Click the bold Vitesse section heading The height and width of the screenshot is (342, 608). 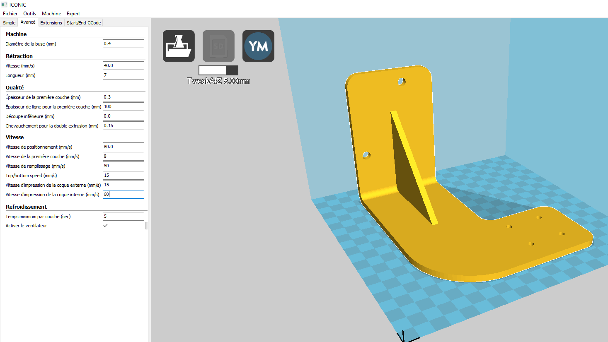(x=15, y=137)
